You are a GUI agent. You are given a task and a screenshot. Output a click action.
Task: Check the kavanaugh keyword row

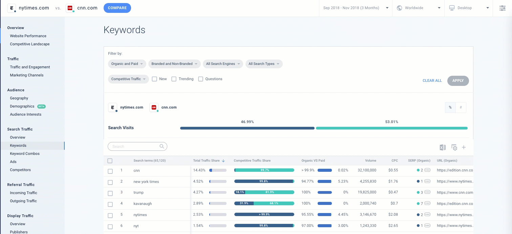coord(110,204)
